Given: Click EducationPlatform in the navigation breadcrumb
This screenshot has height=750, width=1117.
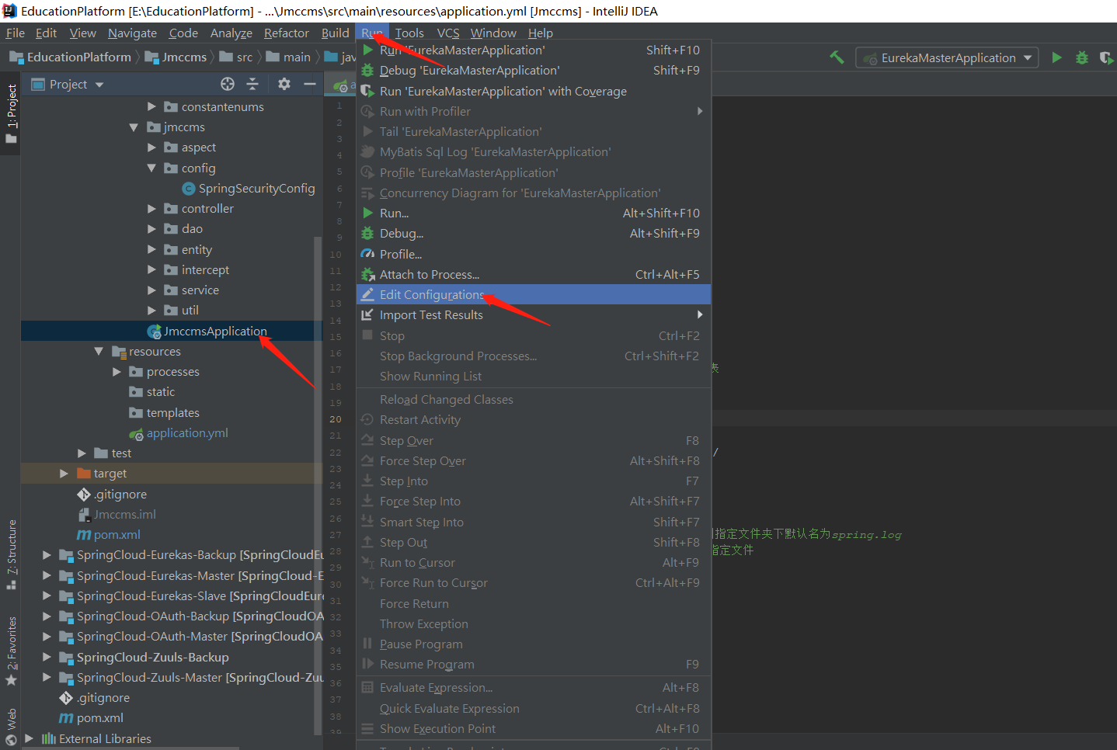Looking at the screenshot, I should click(71, 57).
